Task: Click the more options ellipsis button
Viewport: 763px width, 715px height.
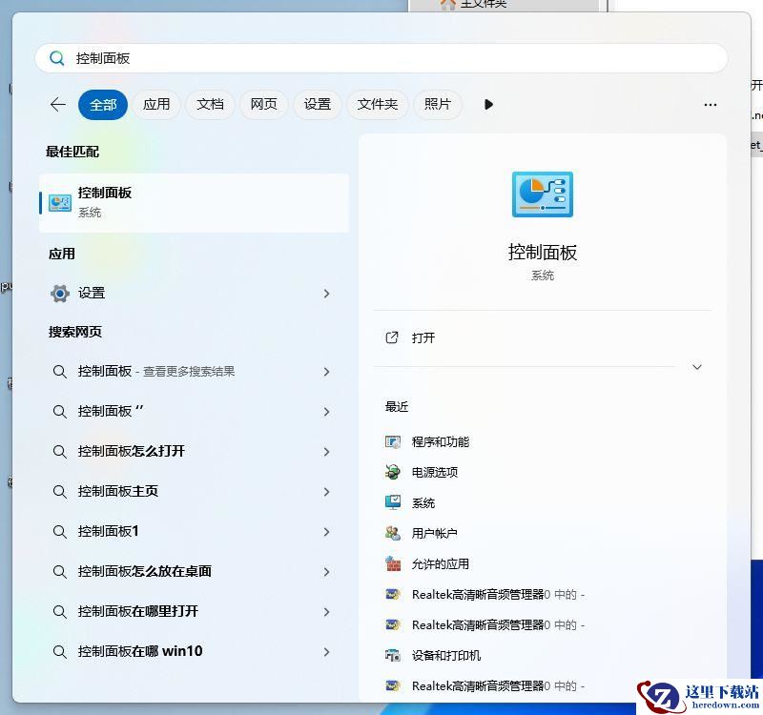Action: pyautogui.click(x=710, y=105)
